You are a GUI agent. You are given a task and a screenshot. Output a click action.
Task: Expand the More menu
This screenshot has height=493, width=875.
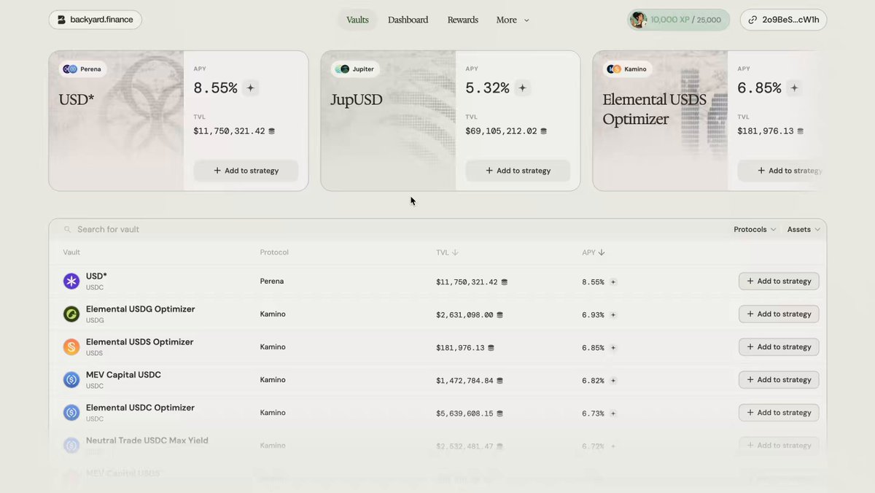coord(513,20)
